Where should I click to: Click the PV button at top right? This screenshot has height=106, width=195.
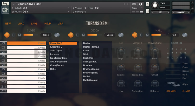[193, 11]
